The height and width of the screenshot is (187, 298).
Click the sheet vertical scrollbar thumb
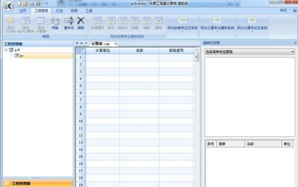point(197,57)
